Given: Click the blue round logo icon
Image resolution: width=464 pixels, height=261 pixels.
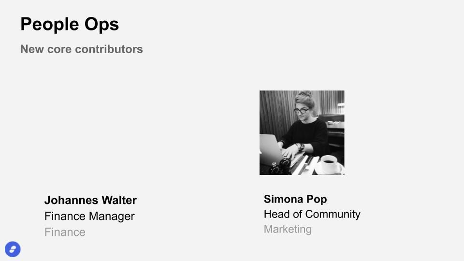Looking at the screenshot, I should [13, 249].
